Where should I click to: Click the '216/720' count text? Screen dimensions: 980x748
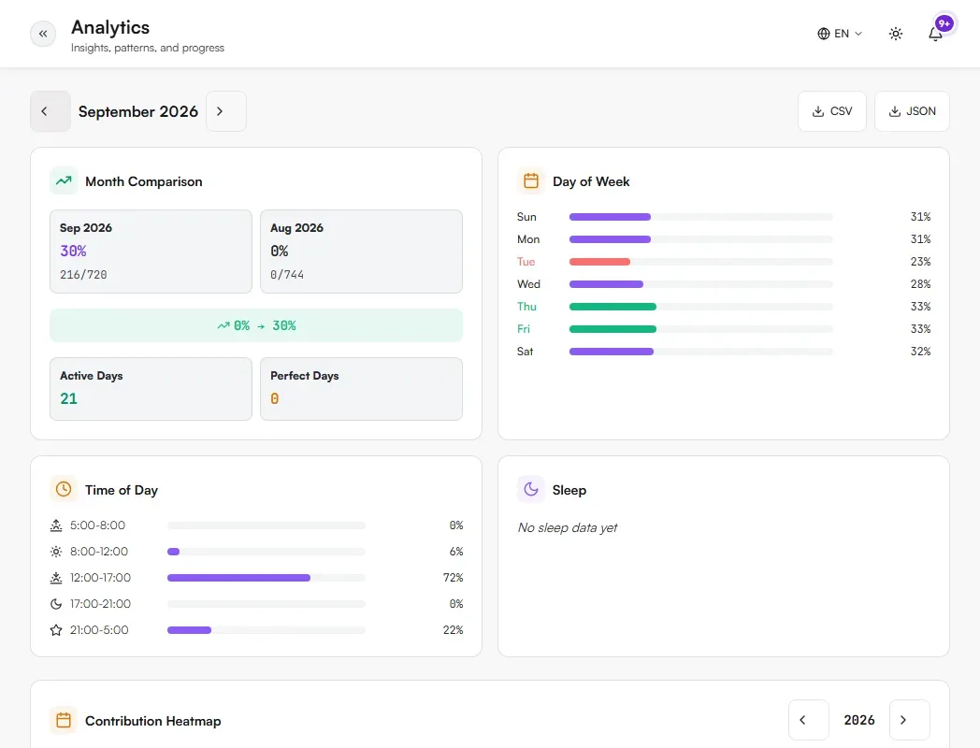(83, 275)
